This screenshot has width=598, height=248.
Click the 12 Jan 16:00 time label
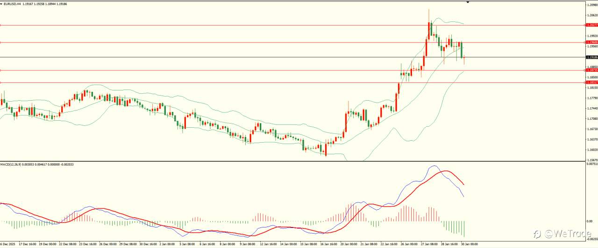click(x=269, y=244)
